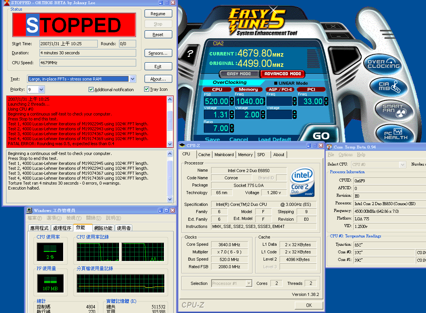Viewport: 426px width, 313px height.
Task: Switch to the 使用者 tab in Task Manager
Action: [124, 228]
